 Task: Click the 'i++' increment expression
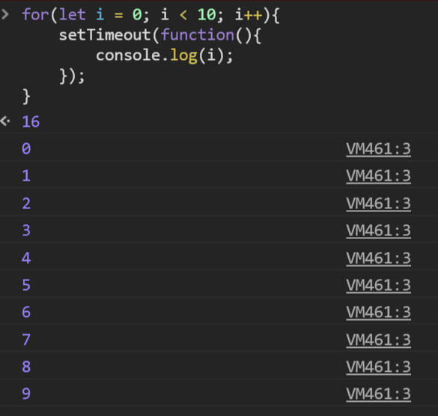[249, 14]
